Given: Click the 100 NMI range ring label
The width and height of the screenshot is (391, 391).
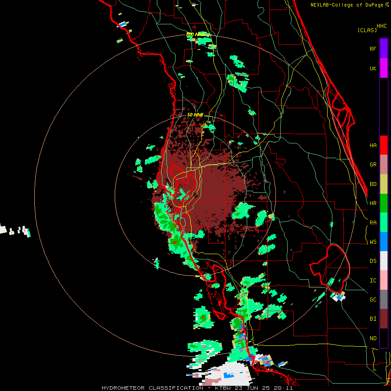Looking at the screenshot, I should (x=195, y=34).
